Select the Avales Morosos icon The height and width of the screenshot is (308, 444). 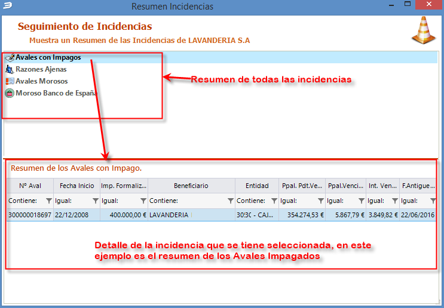coord(10,81)
